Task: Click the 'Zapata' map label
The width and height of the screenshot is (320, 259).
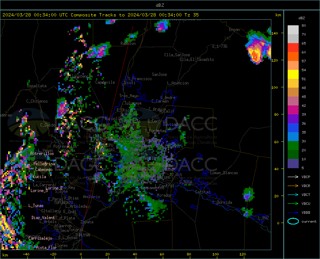Action: 87,222
